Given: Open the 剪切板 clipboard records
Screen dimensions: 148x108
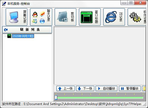Looking at the screenshot, I should (65, 17).
